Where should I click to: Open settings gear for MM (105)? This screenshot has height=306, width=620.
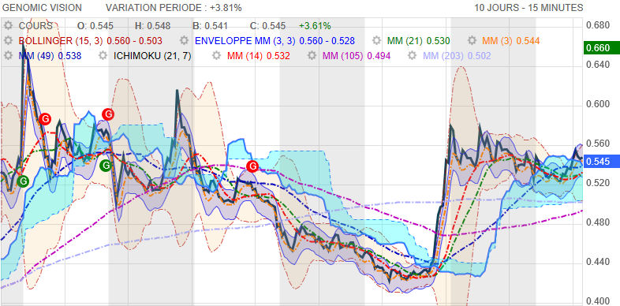(312, 56)
